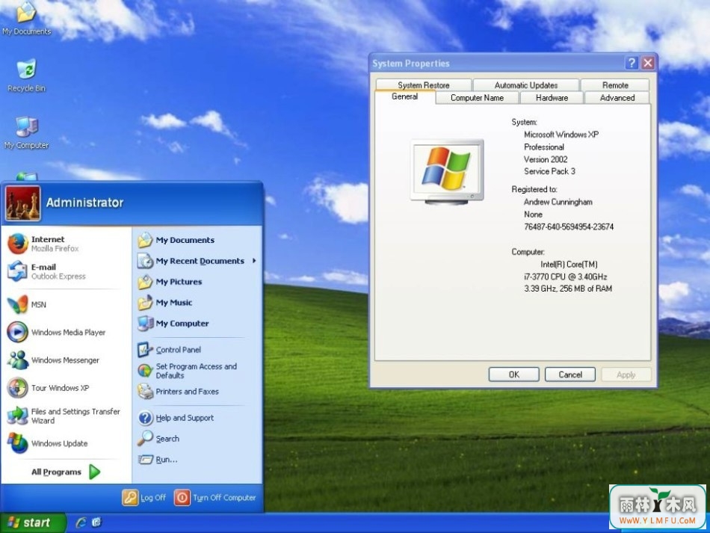The height and width of the screenshot is (533, 710).
Task: Click the '3.39 GHz, 256 MB of RAM' line
Action: point(568,289)
